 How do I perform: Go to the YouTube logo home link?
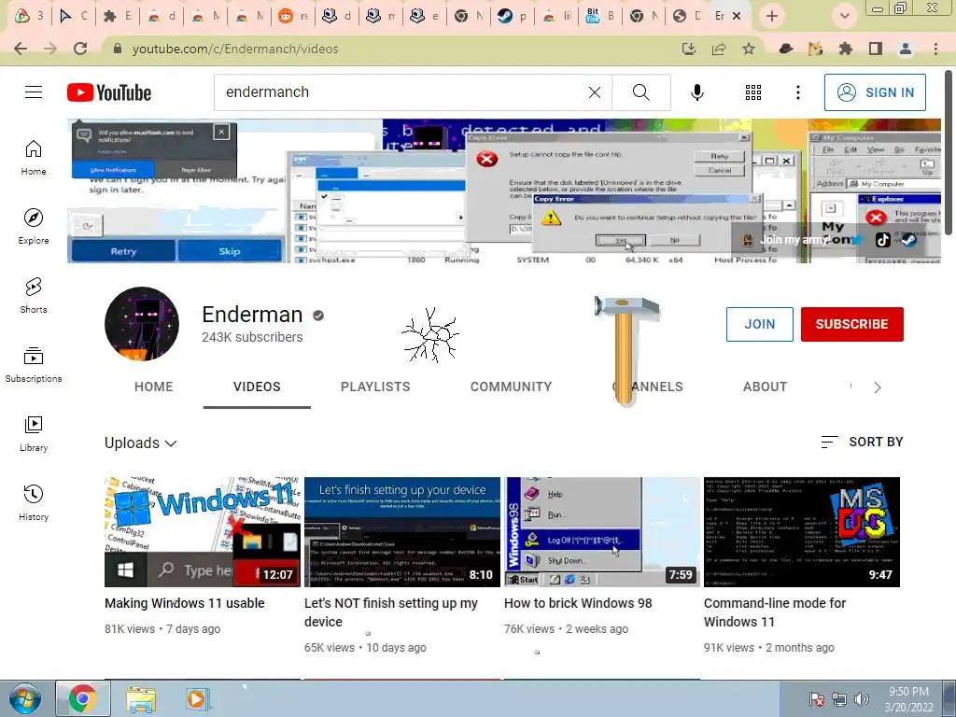coord(109,92)
